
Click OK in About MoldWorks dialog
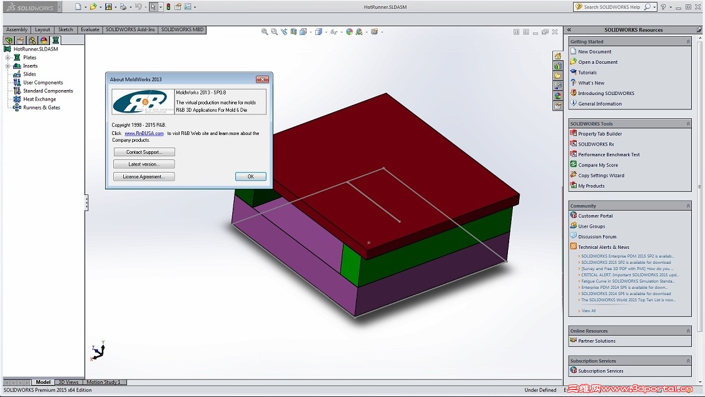point(250,177)
